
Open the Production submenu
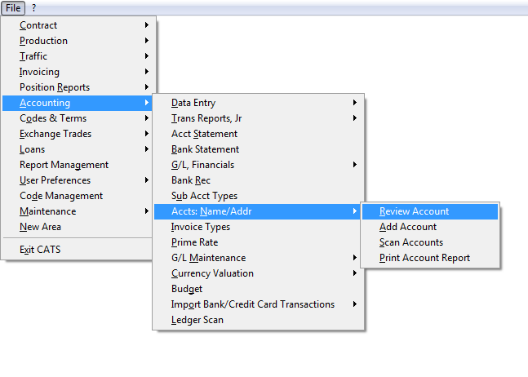pos(78,41)
